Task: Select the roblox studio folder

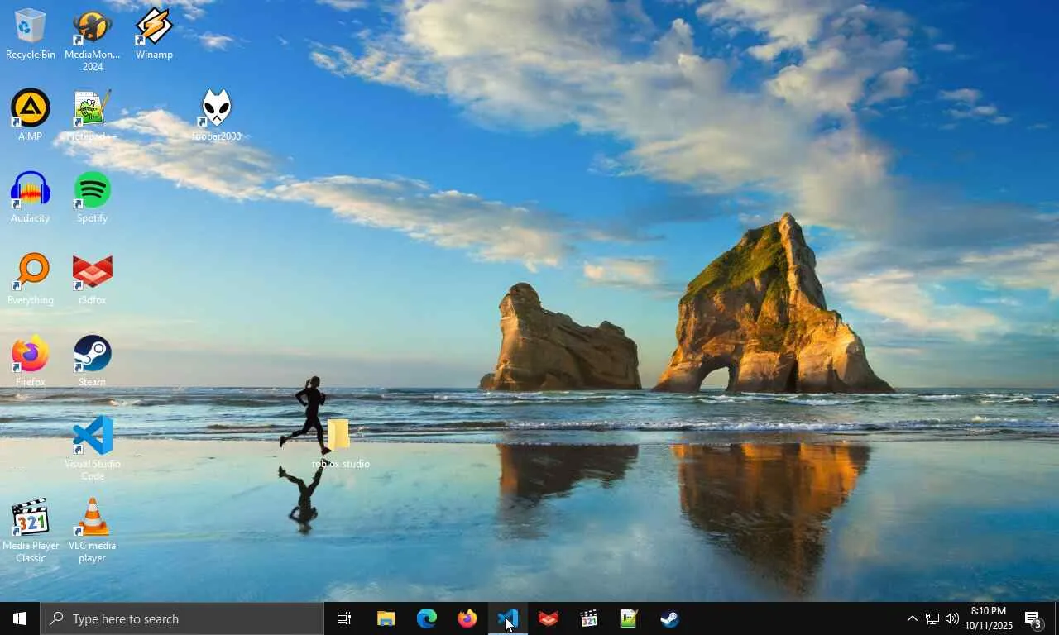Action: pos(340,443)
